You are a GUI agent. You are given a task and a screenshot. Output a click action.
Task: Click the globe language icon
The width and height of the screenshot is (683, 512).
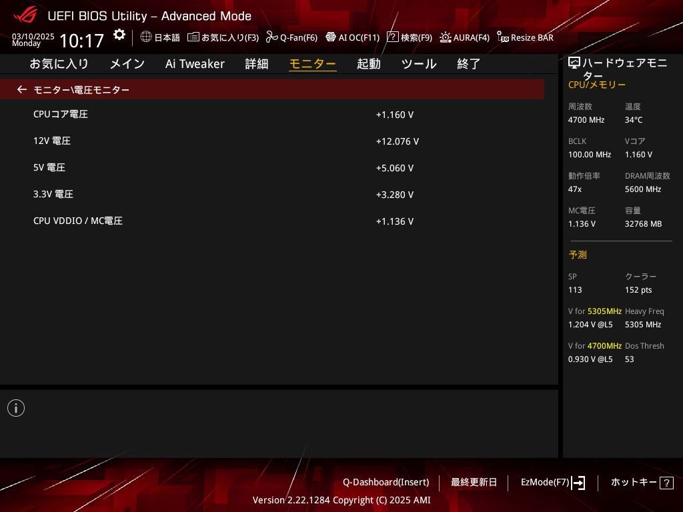(146, 37)
